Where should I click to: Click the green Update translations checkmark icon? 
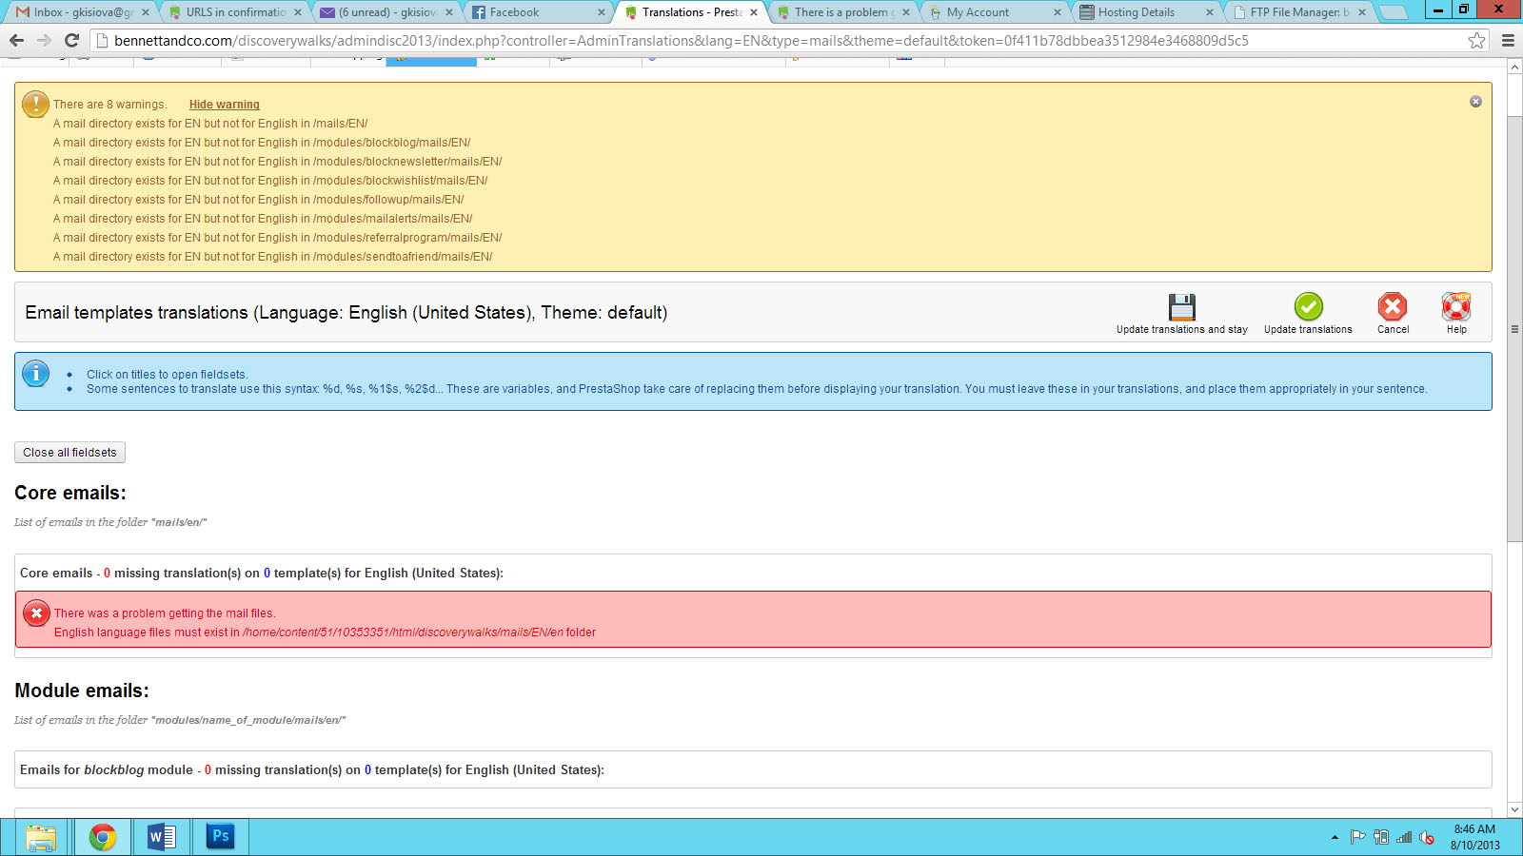1308,306
